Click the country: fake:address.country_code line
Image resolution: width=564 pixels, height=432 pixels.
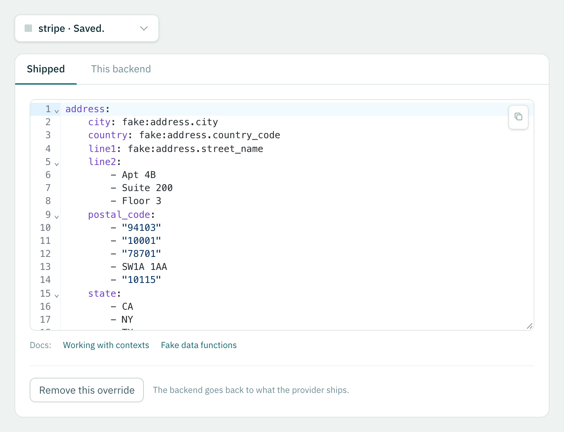tap(184, 135)
